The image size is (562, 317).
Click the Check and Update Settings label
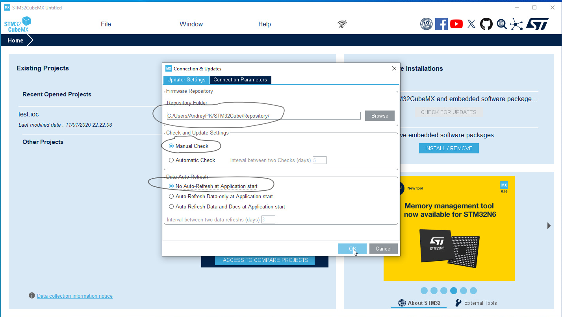pyautogui.click(x=197, y=133)
